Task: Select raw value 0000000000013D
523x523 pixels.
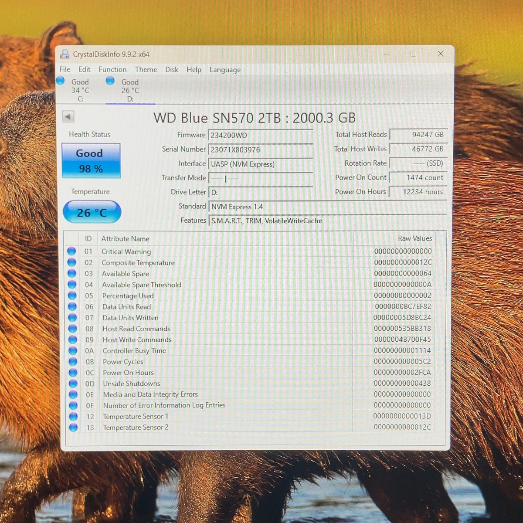Action: click(x=402, y=416)
